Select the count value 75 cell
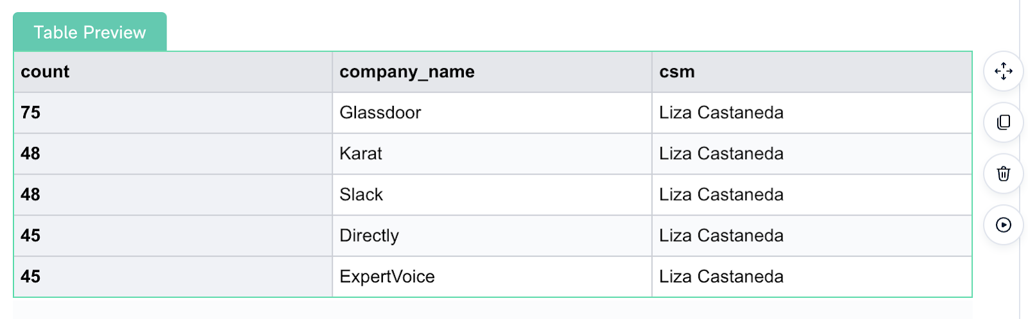1028x319 pixels. pyautogui.click(x=173, y=113)
